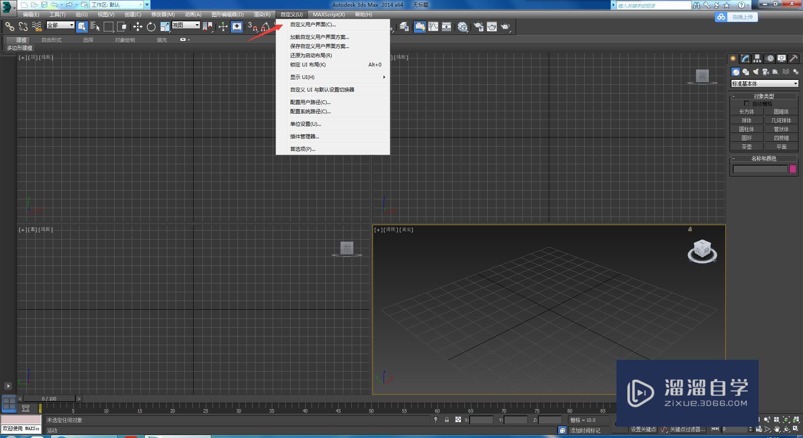Toggle the 设置关键点 mode button
The width and height of the screenshot is (803, 438).
click(643, 430)
